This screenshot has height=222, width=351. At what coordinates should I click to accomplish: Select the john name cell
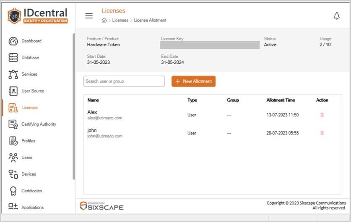coord(92,130)
